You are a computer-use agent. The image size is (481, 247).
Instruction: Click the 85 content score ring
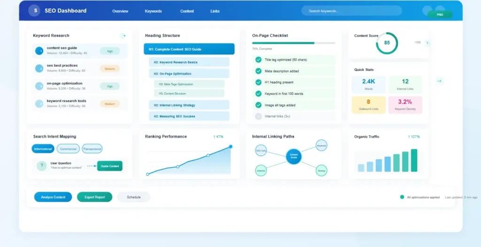click(387, 43)
